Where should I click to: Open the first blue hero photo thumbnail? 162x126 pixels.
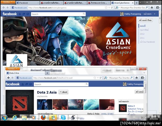tap(45, 105)
